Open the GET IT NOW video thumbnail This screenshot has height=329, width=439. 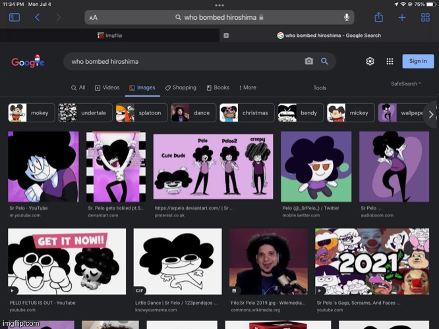(67, 261)
